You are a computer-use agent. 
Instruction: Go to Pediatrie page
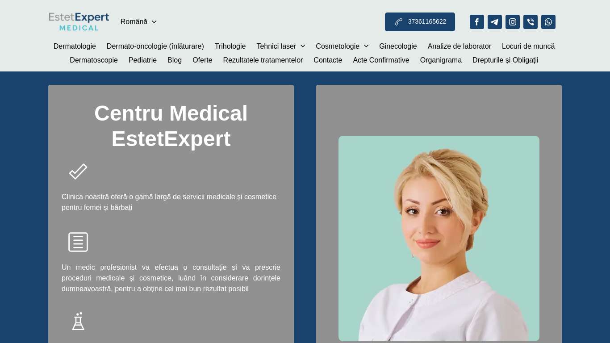(142, 60)
